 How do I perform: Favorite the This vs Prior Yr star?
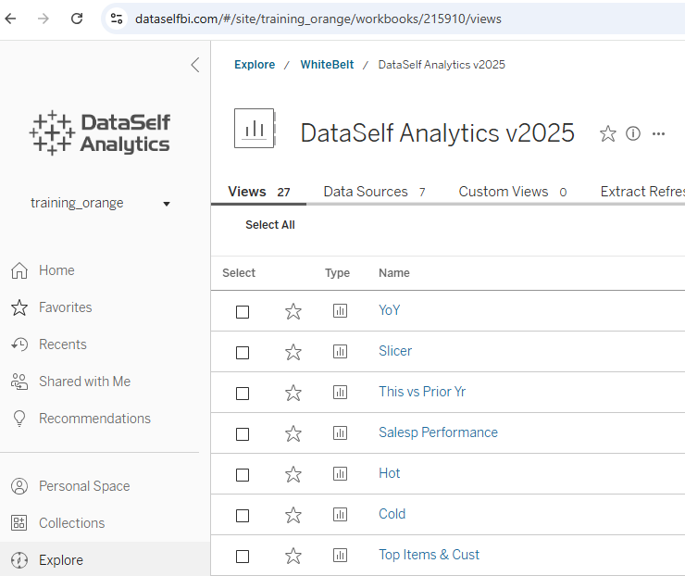(x=293, y=393)
